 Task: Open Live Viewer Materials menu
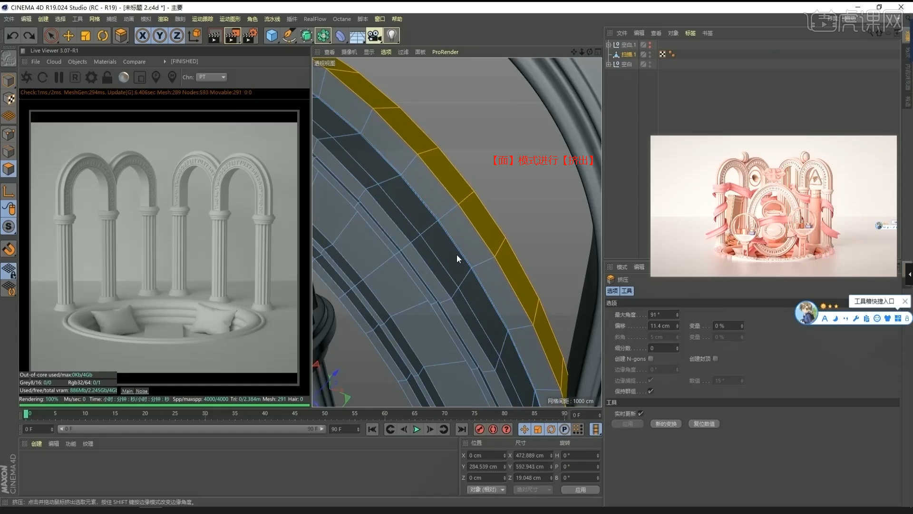[105, 62]
